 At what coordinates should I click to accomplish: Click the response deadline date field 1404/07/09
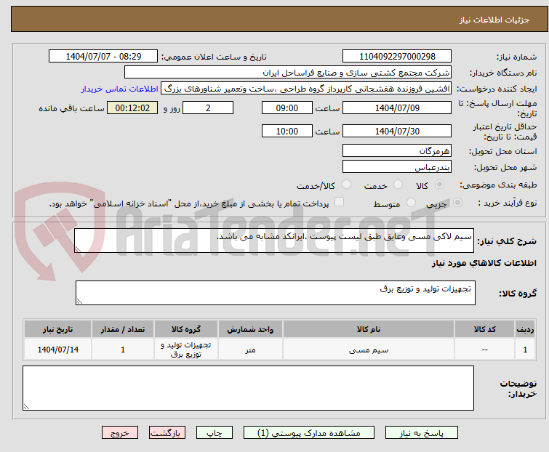click(x=396, y=108)
